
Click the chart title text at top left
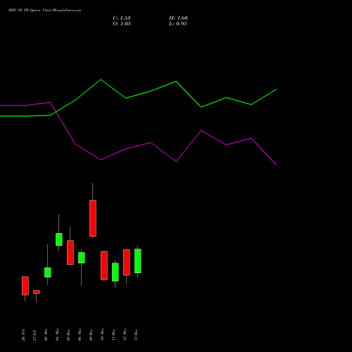tap(44, 11)
